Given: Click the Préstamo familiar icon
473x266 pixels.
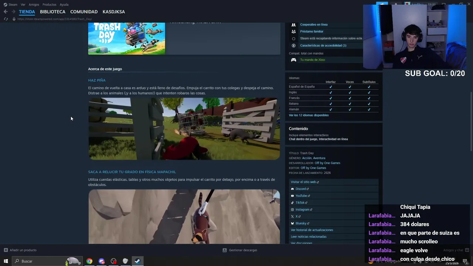Looking at the screenshot, I should [293, 31].
